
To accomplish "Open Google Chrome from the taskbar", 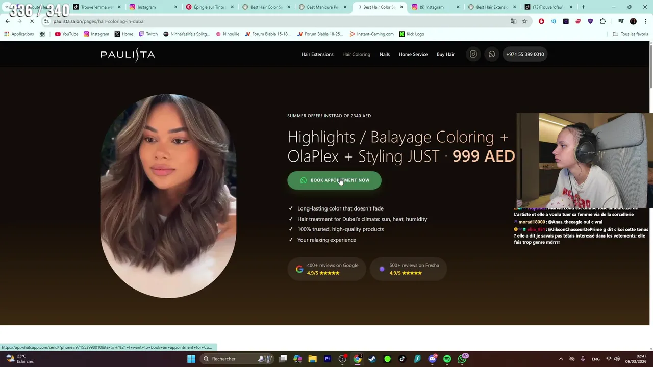I will coord(357,359).
